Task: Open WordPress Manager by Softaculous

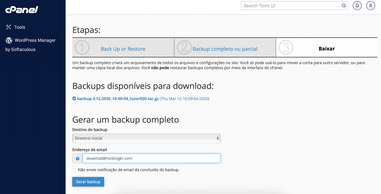Action: pos(31,45)
